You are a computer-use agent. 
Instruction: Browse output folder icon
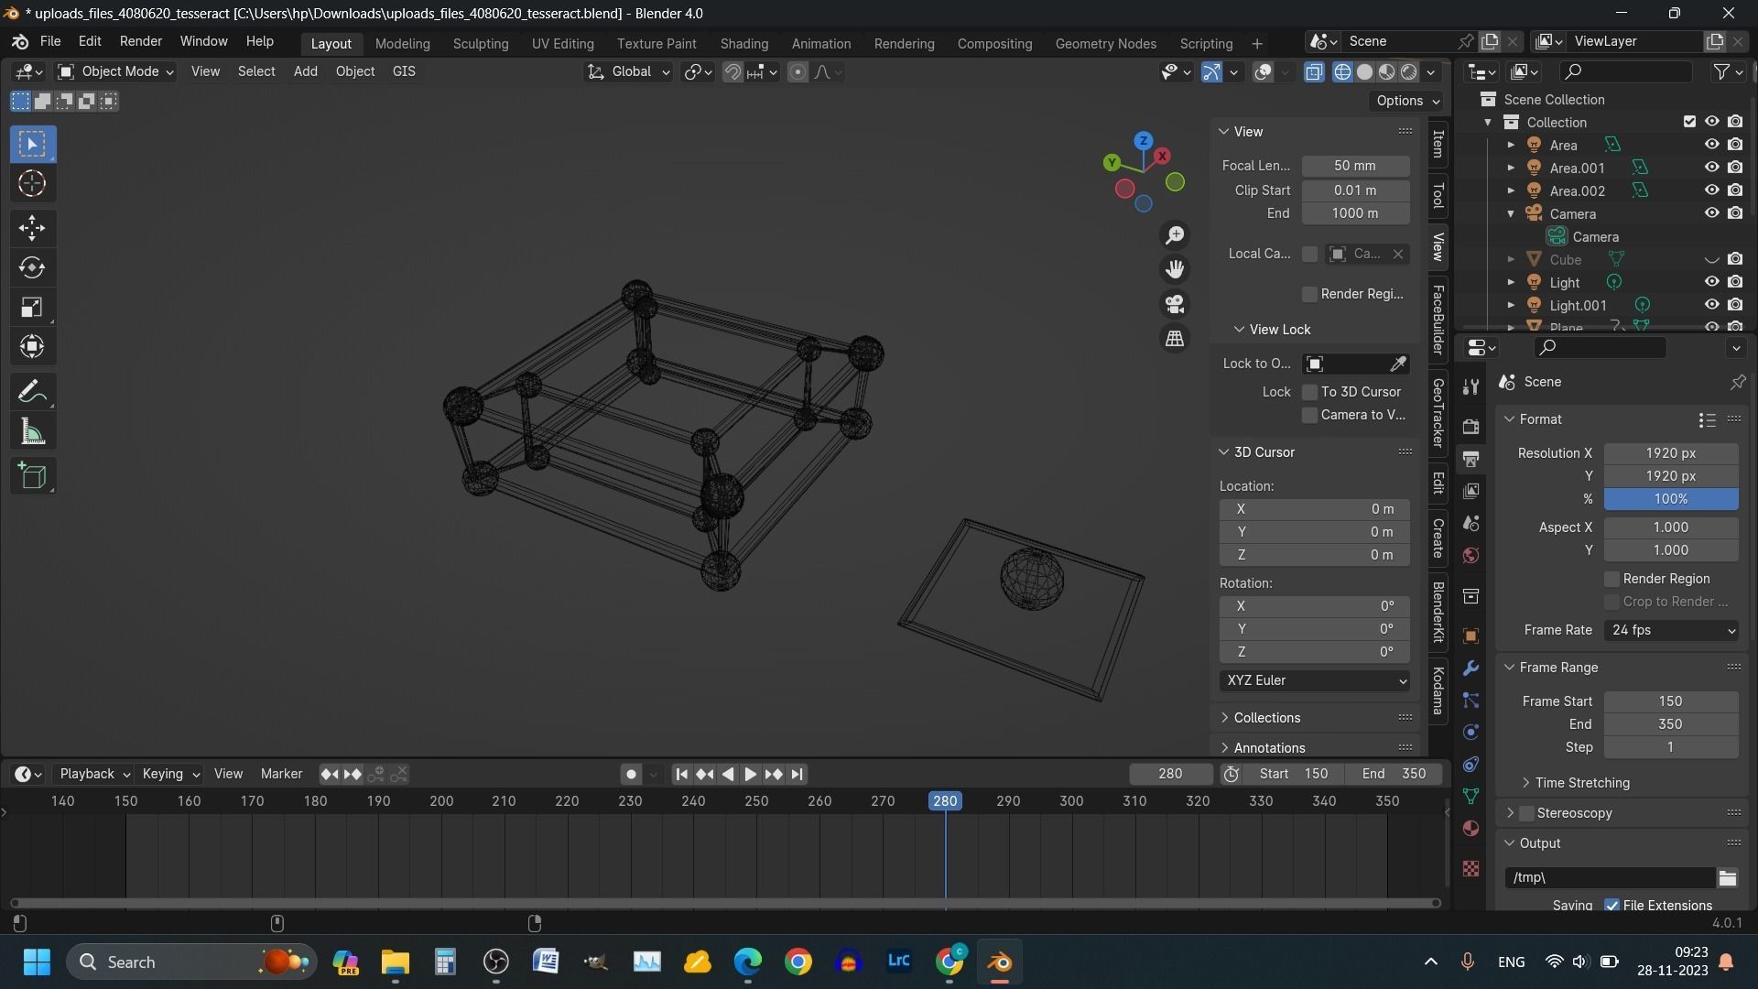1728,877
